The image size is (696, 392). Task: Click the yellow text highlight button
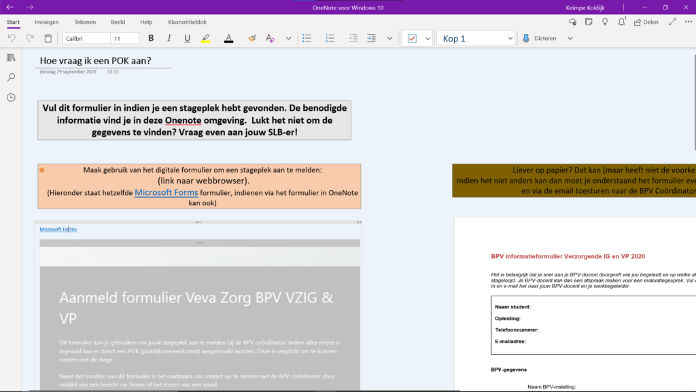206,39
